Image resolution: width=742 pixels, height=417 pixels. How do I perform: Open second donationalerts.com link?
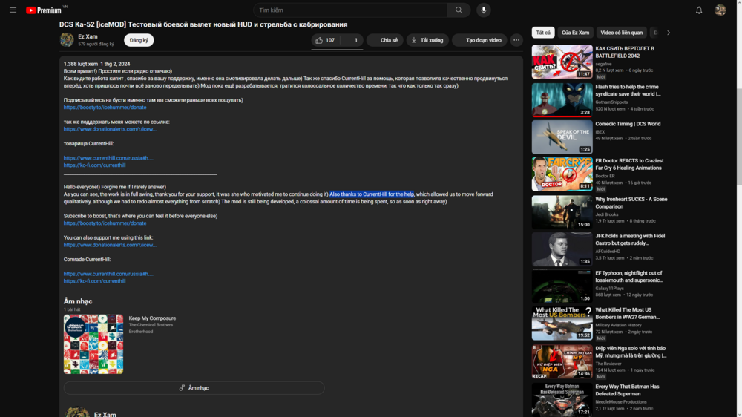110,245
